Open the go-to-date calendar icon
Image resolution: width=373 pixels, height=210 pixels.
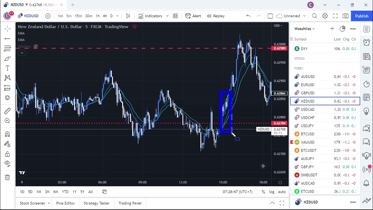(104, 192)
